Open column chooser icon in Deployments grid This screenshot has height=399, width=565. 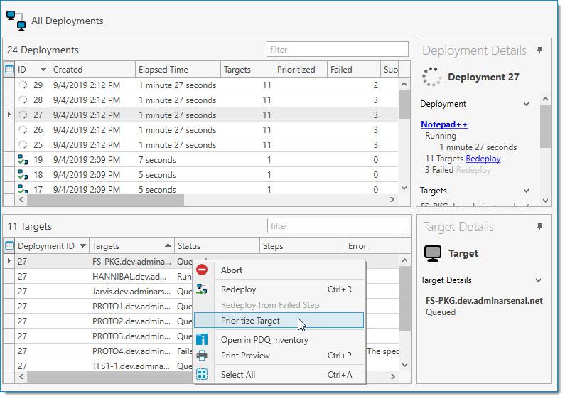coord(9,69)
